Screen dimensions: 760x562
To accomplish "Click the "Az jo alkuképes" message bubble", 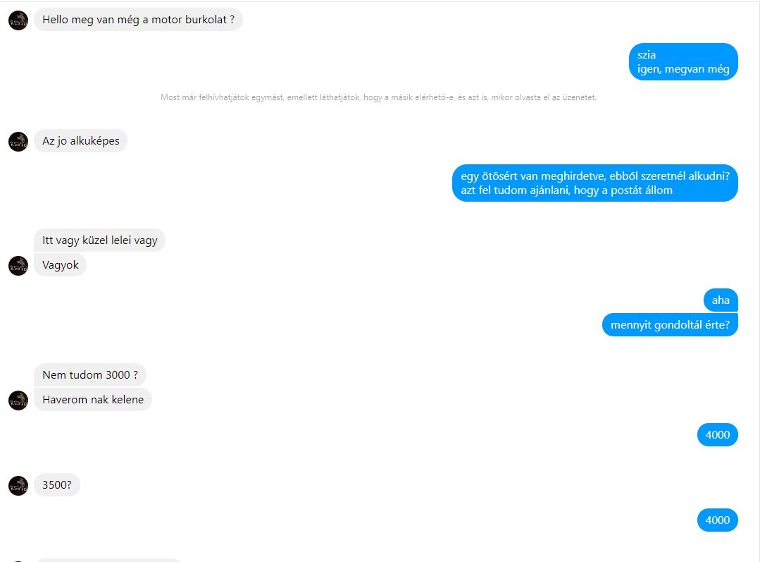I will (x=80, y=141).
